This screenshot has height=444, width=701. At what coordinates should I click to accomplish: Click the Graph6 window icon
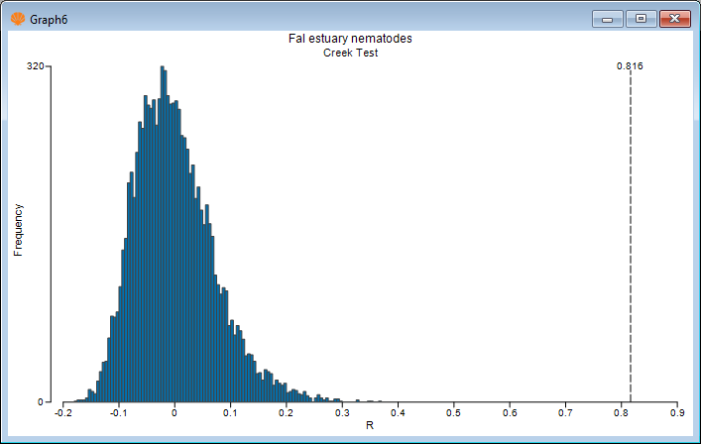click(17, 19)
